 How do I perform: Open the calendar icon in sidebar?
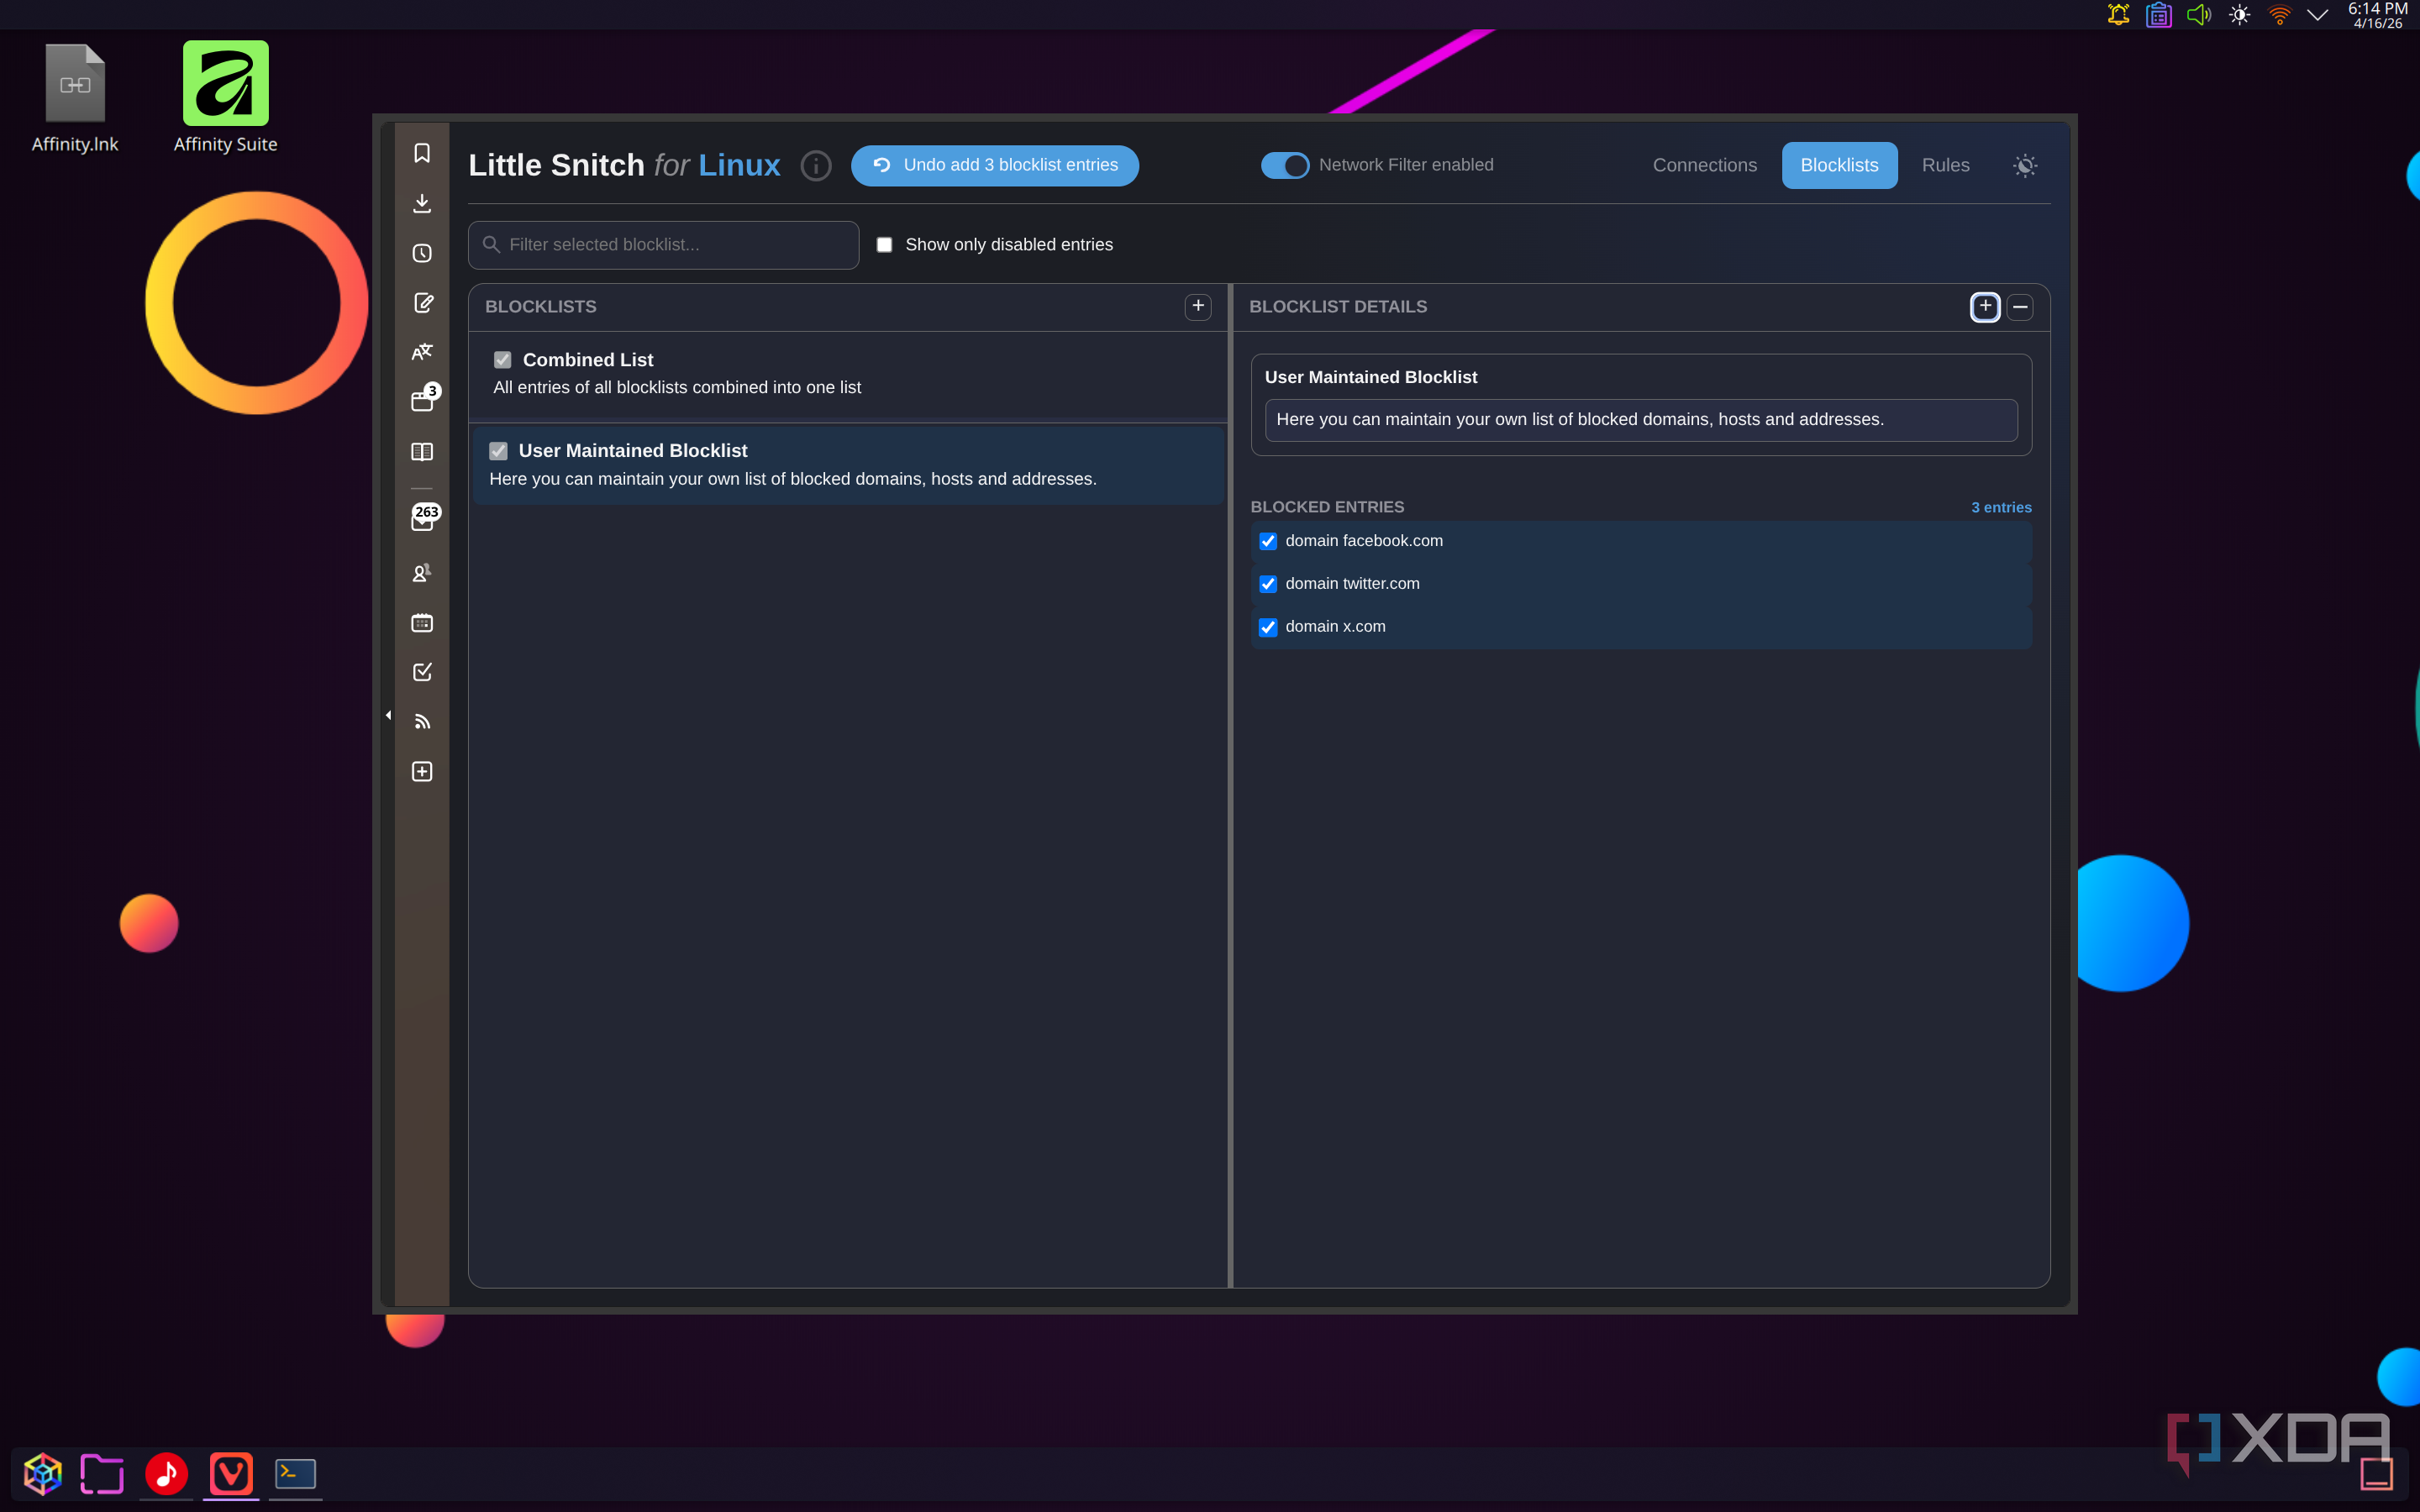point(422,623)
